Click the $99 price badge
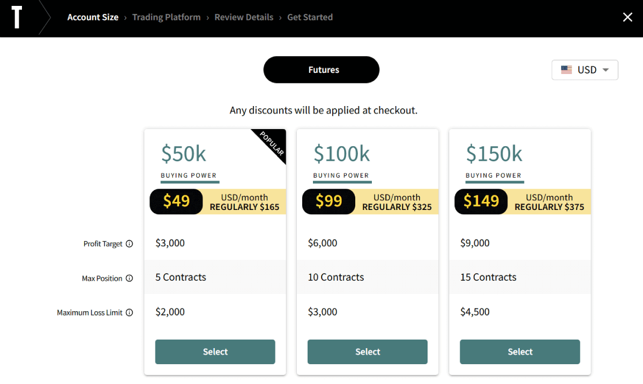The height and width of the screenshot is (384, 643). point(328,201)
